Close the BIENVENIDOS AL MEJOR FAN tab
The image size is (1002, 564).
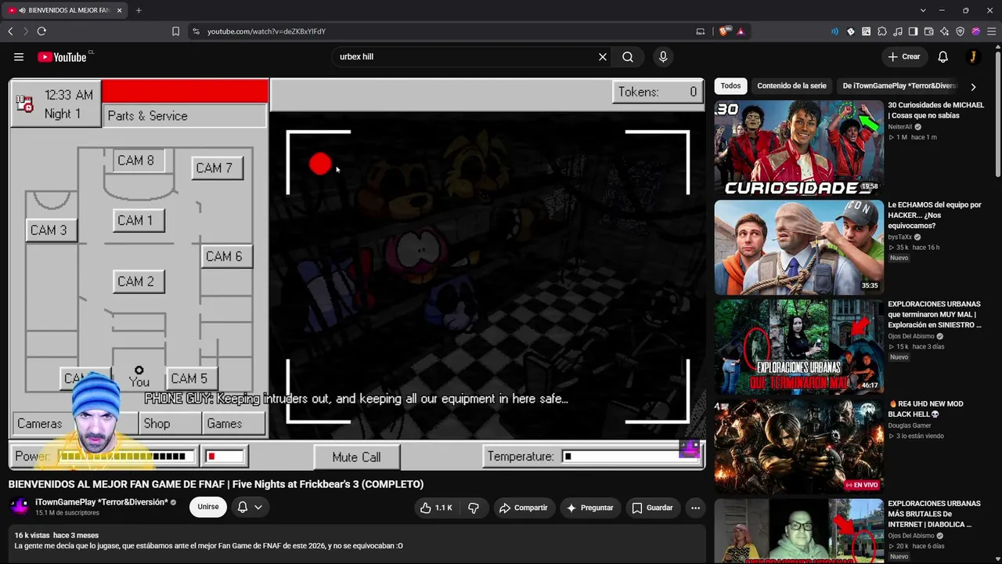point(120,10)
